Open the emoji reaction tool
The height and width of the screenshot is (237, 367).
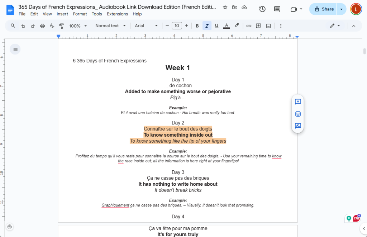[x=298, y=114]
